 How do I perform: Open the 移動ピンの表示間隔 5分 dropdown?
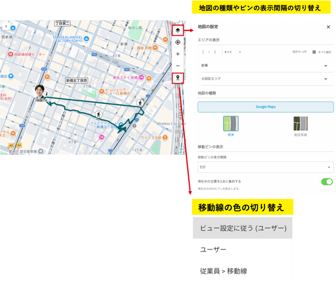pyautogui.click(x=265, y=167)
